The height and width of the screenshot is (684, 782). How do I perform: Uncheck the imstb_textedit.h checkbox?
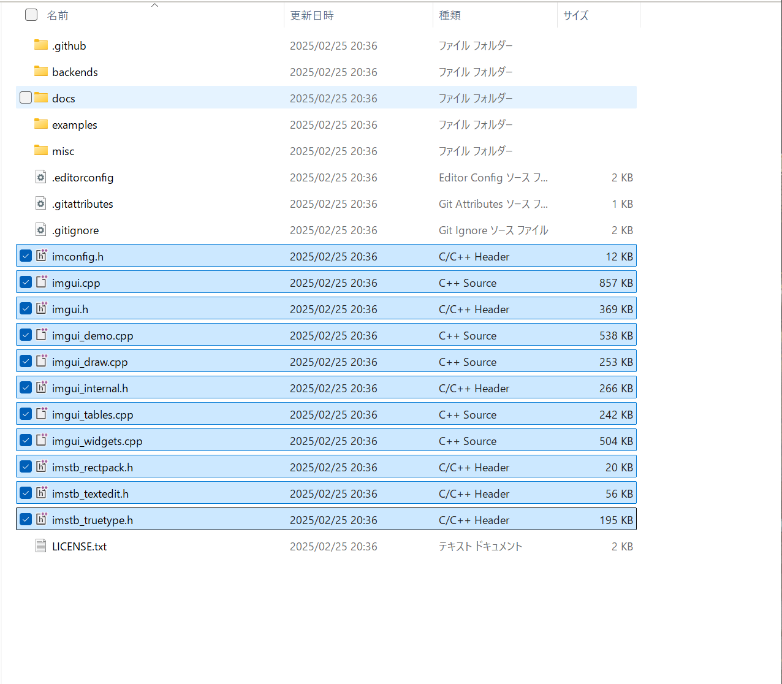pos(26,493)
